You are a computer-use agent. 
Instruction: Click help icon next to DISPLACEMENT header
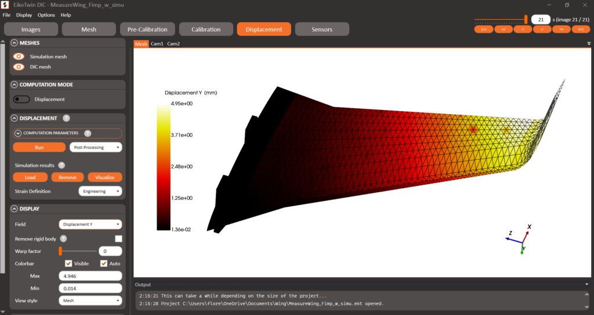(x=66, y=118)
